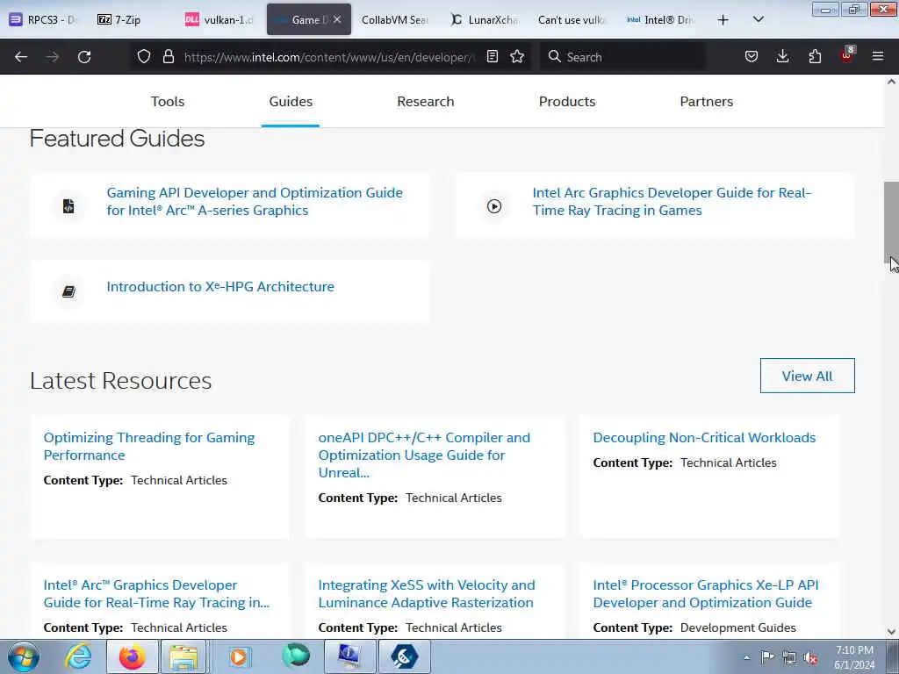Open Integrating XeSS with Velocity link
Image resolution: width=899 pixels, height=674 pixels.
(427, 594)
